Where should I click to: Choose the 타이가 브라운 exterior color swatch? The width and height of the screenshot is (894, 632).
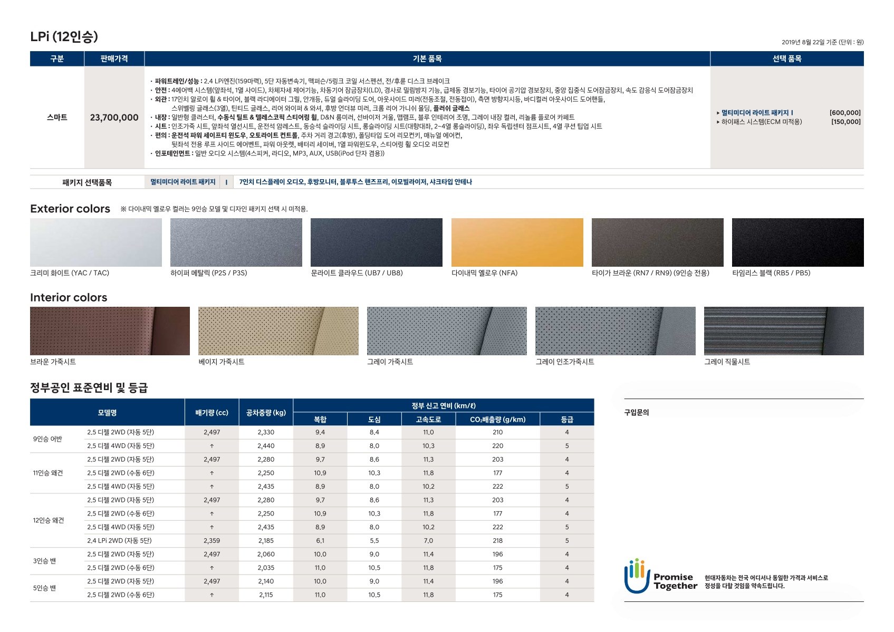(x=657, y=242)
